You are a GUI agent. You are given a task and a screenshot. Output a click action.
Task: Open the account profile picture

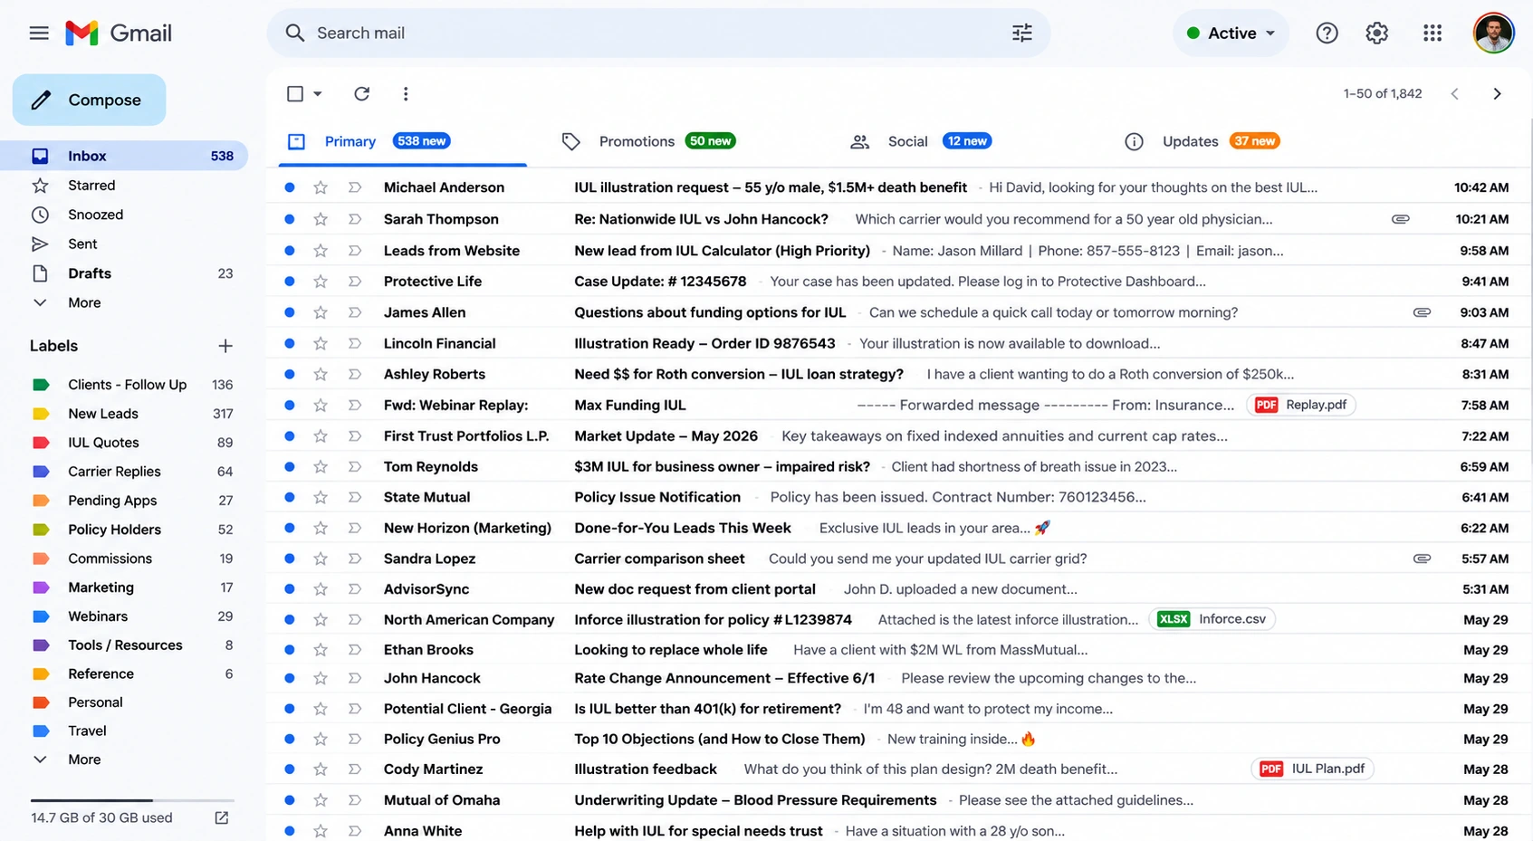pos(1493,33)
